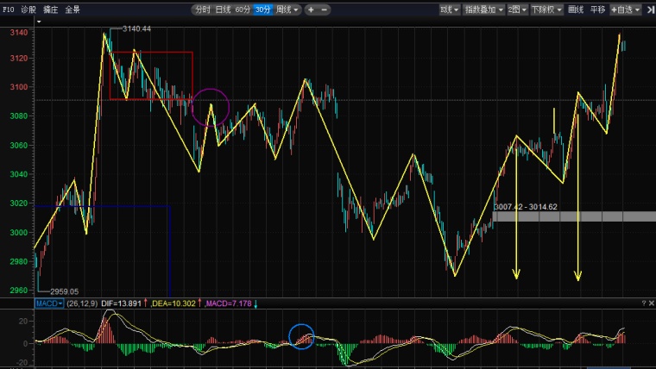The height and width of the screenshot is (369, 656).
Task: Expand the 周线 period dropdown
Action: tap(287, 9)
